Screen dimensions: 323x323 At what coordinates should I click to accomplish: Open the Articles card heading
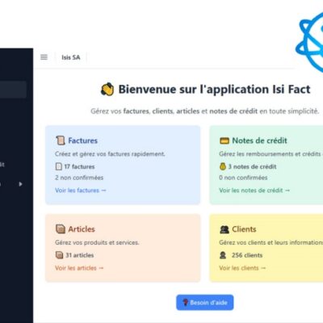[82, 229]
